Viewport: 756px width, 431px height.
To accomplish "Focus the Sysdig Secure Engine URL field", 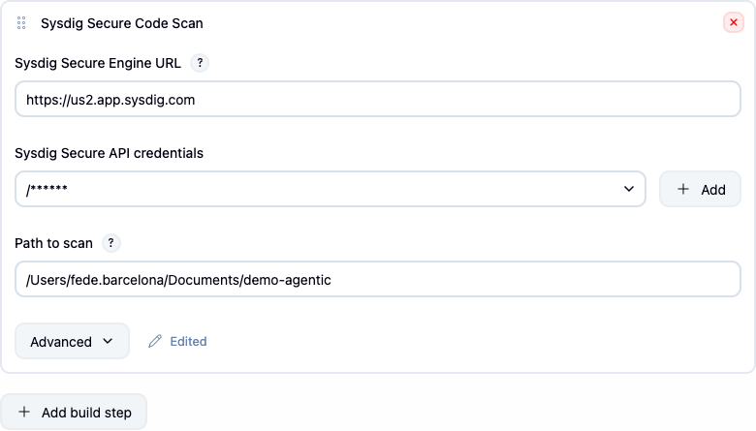I will pyautogui.click(x=378, y=99).
